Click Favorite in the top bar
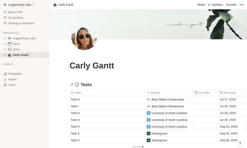This screenshot has height=148, width=247. [231, 5]
